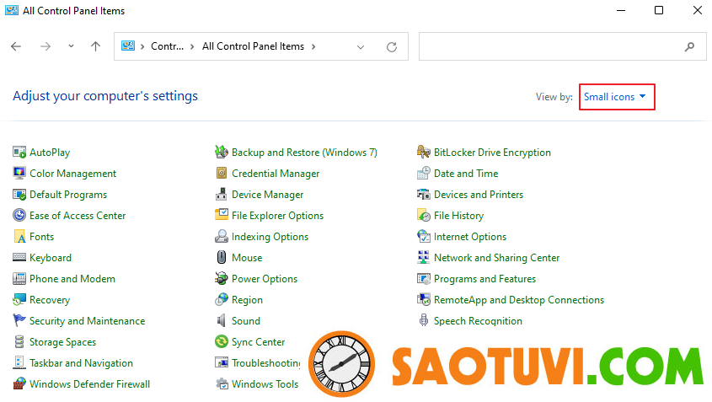Open the Storage Spaces link

[x=62, y=341]
